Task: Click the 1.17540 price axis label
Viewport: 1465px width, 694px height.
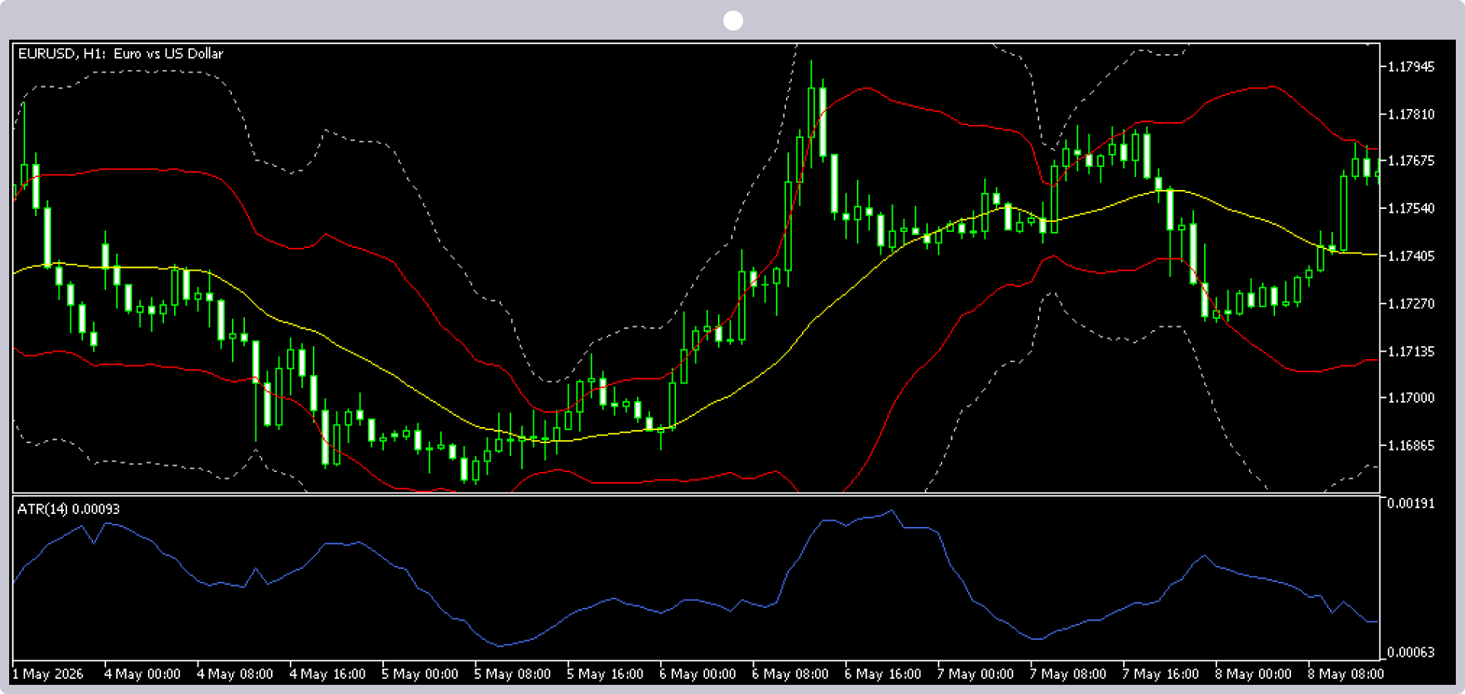Action: pyautogui.click(x=1411, y=208)
